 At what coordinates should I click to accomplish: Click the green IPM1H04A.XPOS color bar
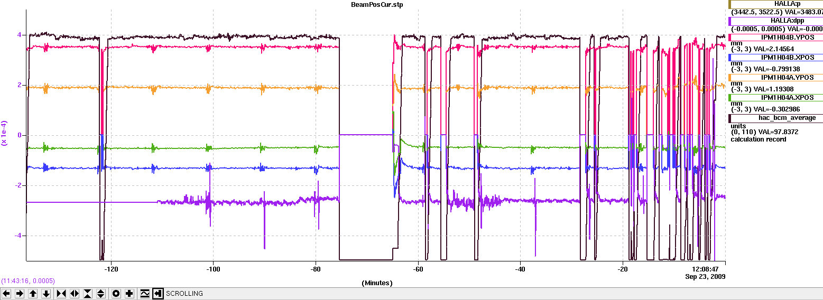[x=729, y=98]
